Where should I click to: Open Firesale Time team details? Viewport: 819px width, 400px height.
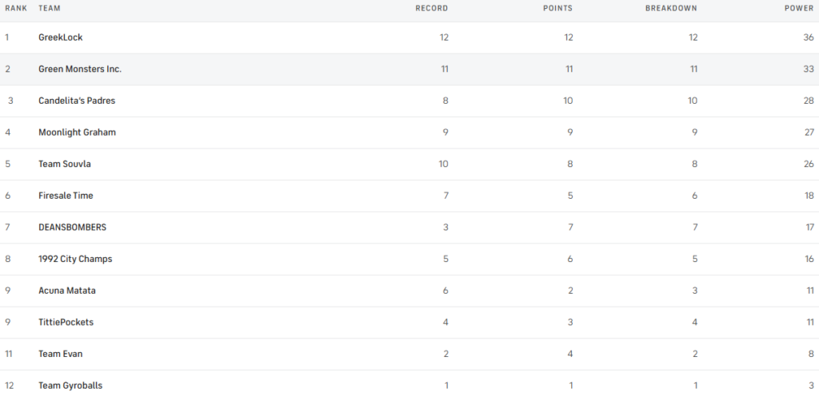click(x=66, y=196)
